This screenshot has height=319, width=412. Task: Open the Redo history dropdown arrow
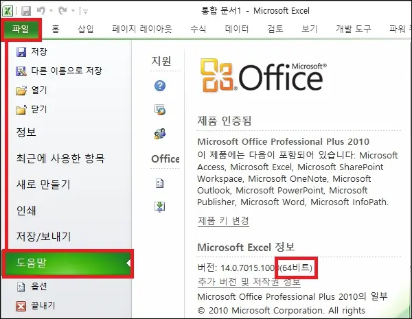[x=73, y=11]
